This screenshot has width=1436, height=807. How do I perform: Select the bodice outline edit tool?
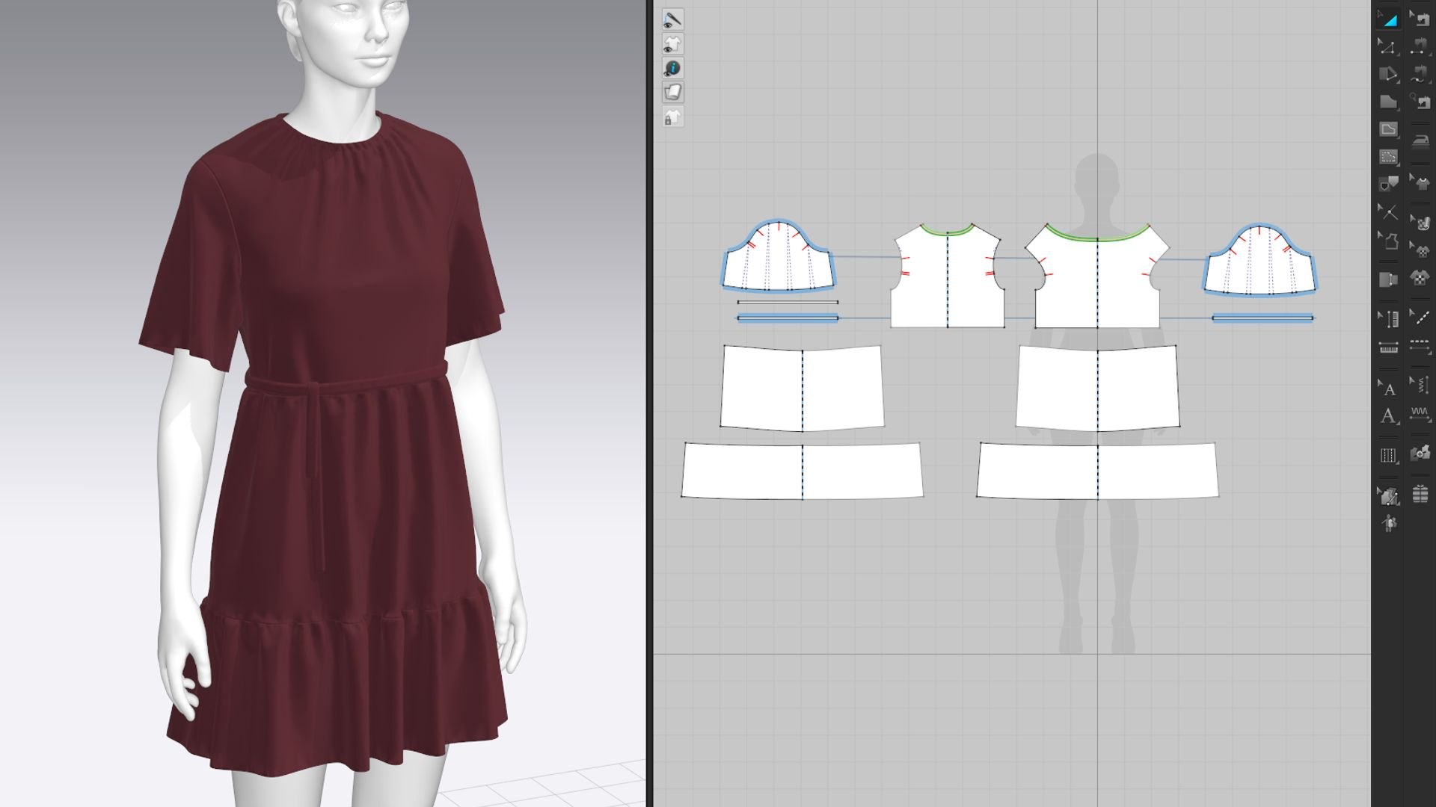click(x=1388, y=241)
